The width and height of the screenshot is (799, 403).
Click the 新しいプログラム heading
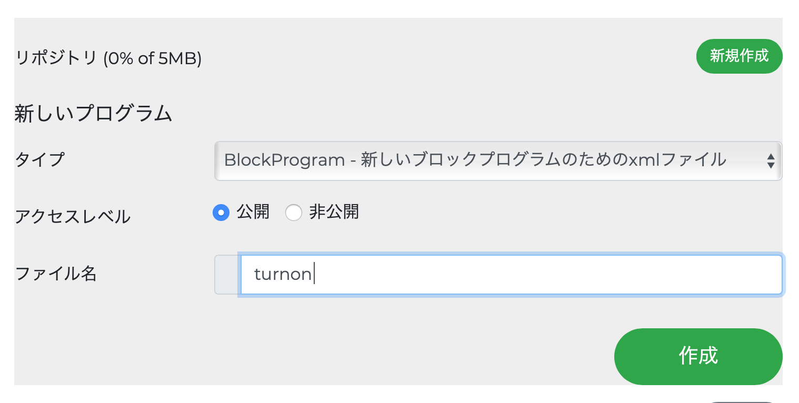(x=93, y=113)
